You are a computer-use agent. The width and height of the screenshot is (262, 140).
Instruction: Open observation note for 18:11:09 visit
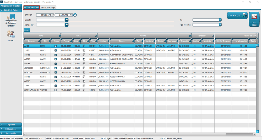(x=84, y=81)
